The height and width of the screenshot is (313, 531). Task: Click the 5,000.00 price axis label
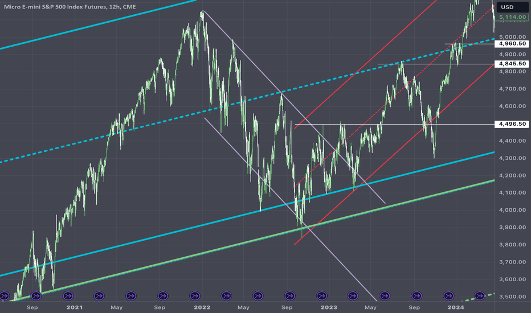tap(512, 37)
